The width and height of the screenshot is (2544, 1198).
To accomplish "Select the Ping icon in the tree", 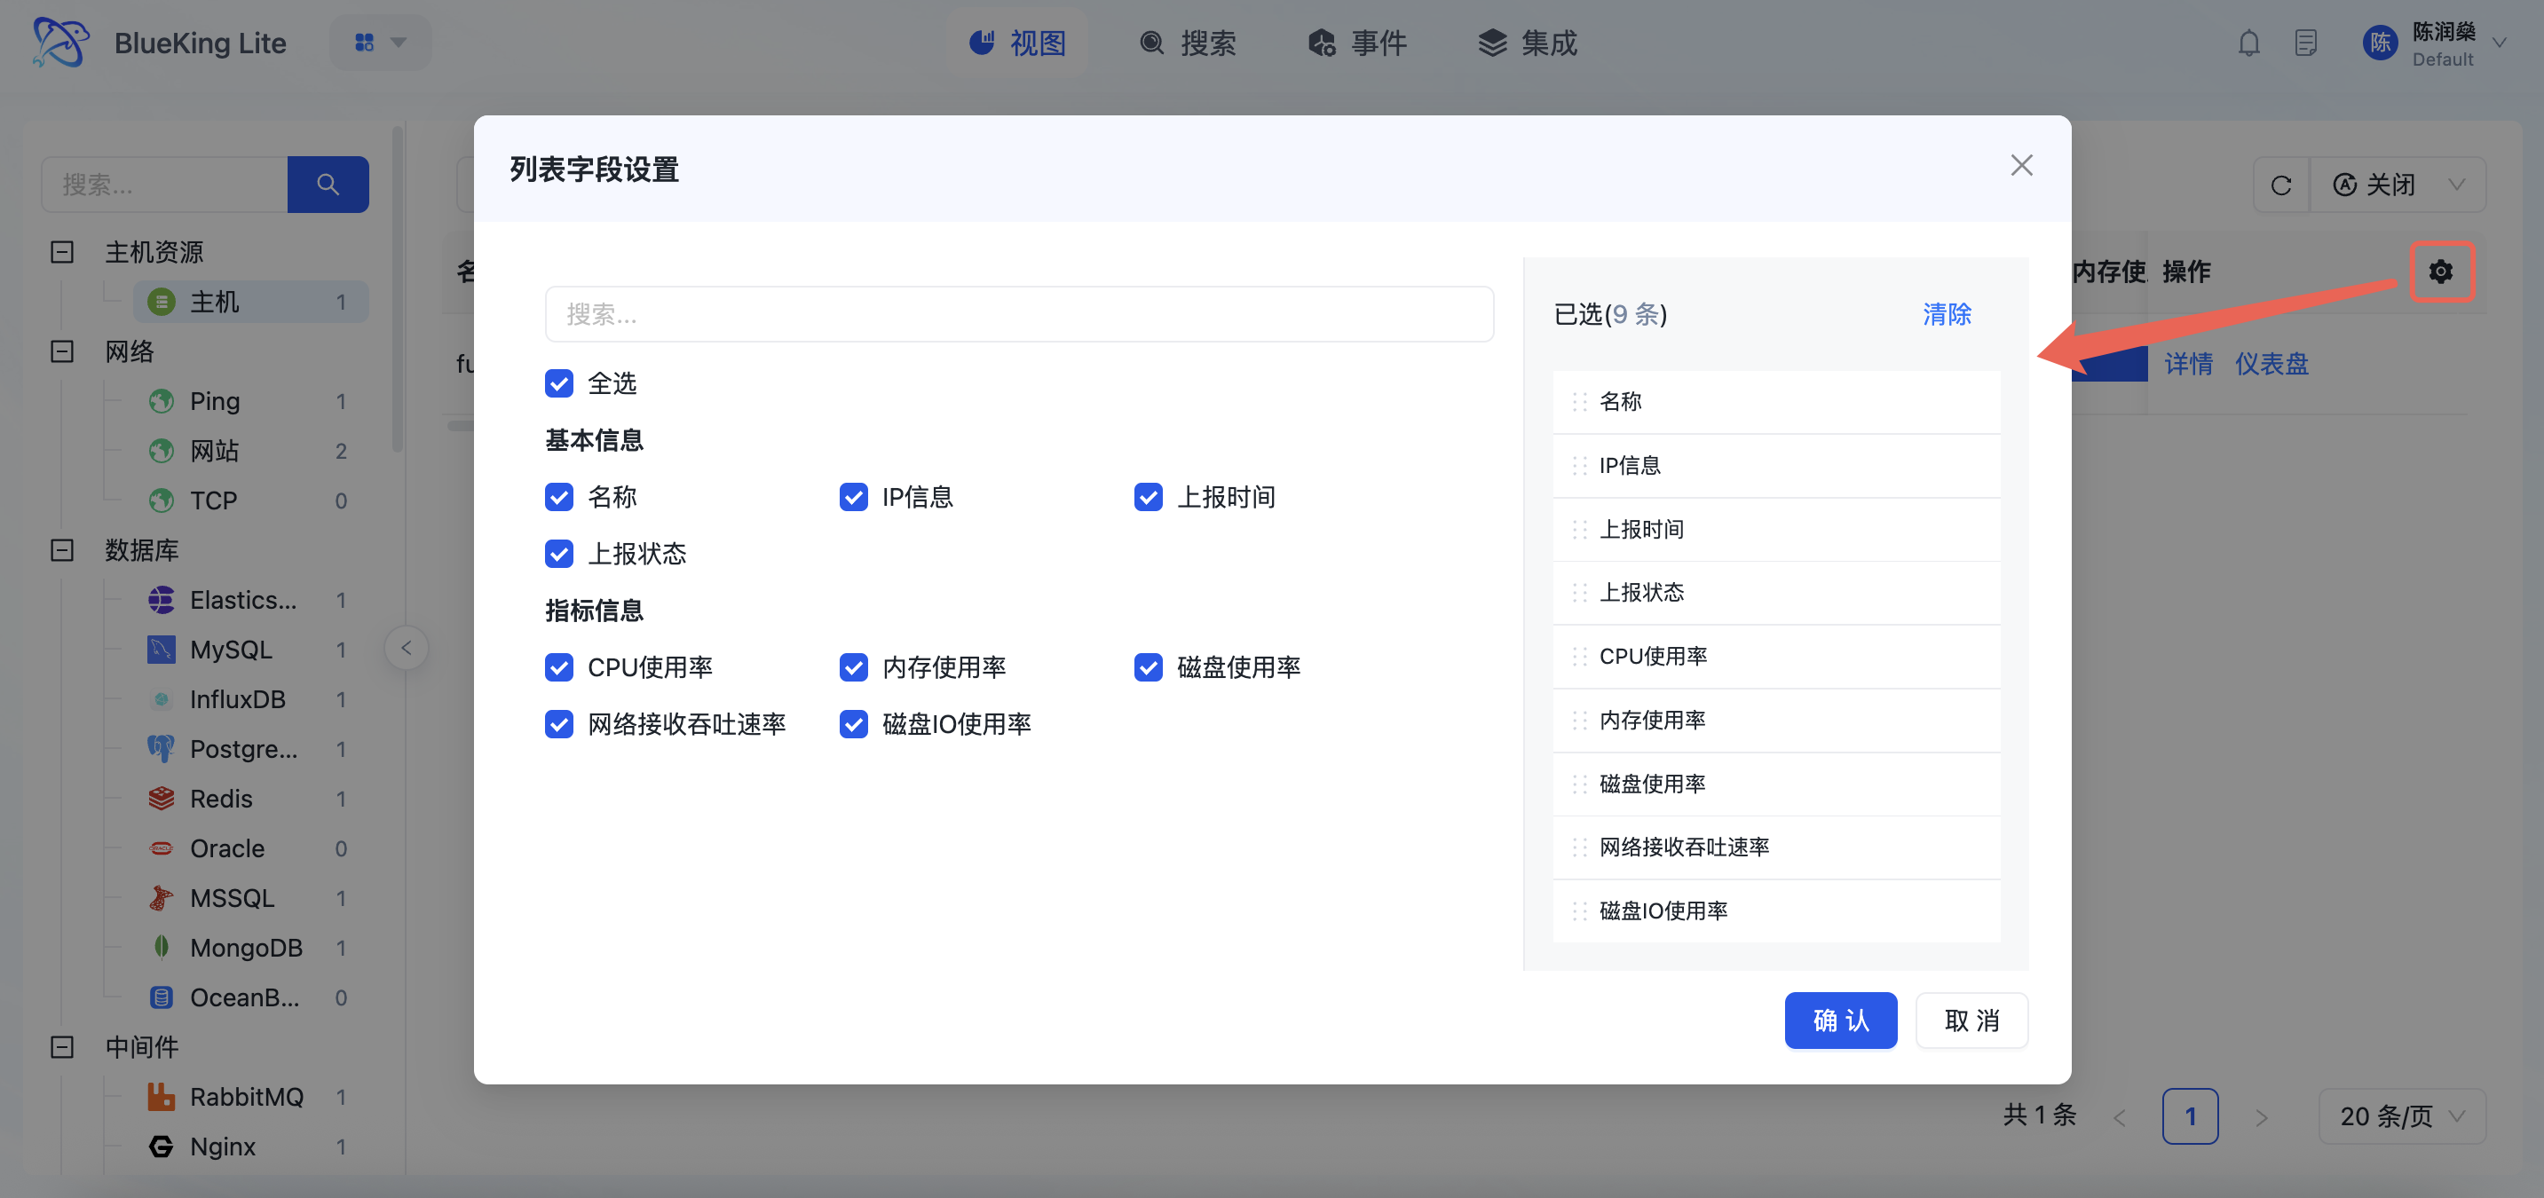I will pos(161,401).
